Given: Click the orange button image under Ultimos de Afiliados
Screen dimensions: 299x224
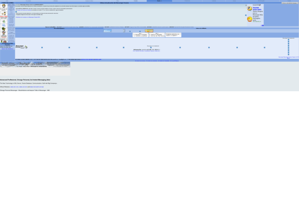Looking at the screenshot, I should (x=149, y=31).
